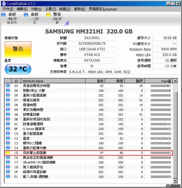Click the status orb for attribute E1
Screen dimensions: 182x188
click(x=8, y=177)
